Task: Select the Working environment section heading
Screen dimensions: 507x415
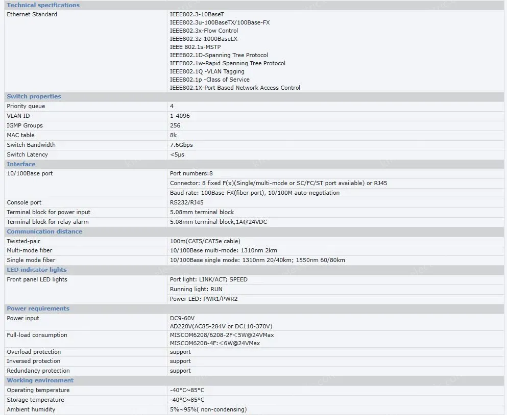Action: (x=40, y=380)
